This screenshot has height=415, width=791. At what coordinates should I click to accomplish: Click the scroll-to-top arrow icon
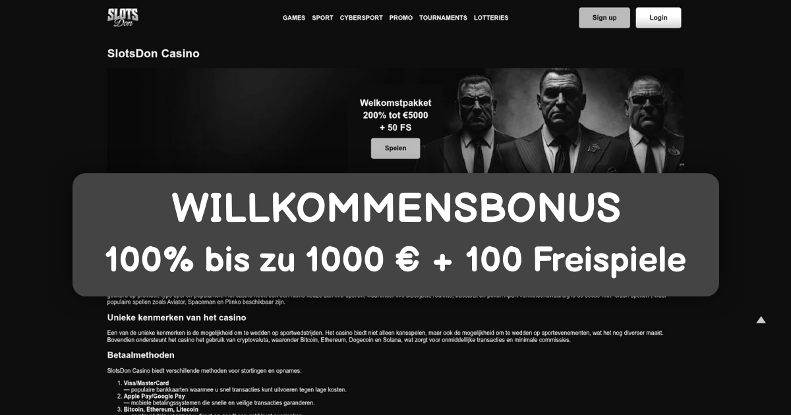(761, 320)
